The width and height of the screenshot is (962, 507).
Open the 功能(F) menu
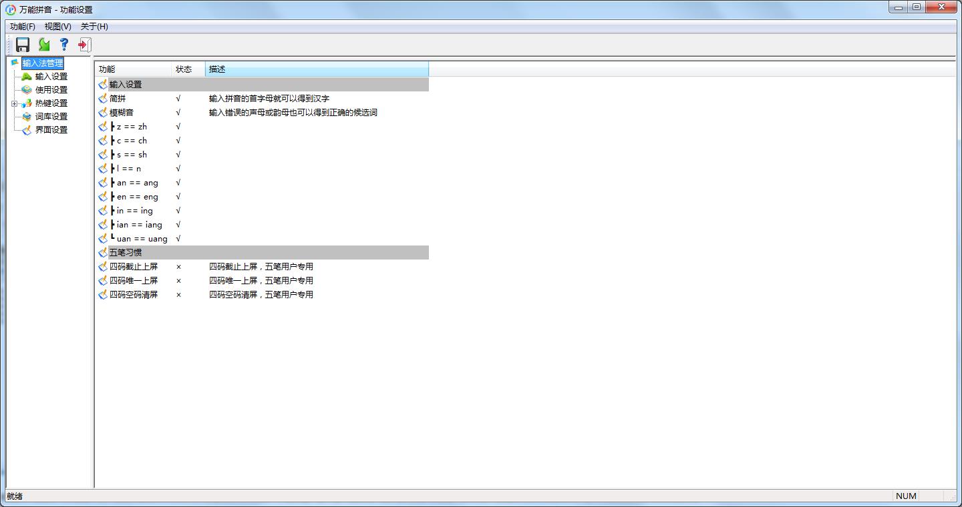[x=23, y=27]
